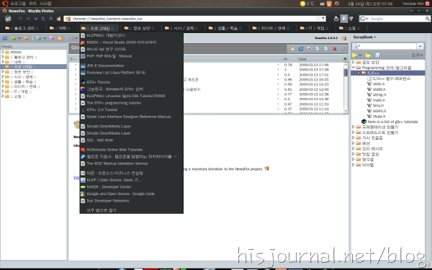Open the MSDN Visual Studio 2008 bookmark
Image resolution: width=432 pixels, height=270 pixels.
pos(132,42)
